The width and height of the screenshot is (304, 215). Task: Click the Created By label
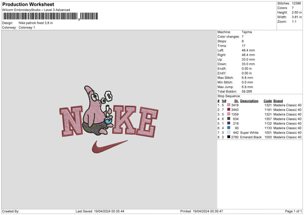click(x=11, y=211)
